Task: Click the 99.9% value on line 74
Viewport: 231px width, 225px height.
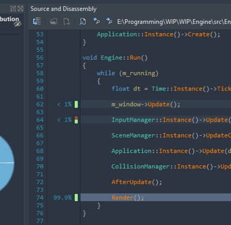Action: coord(63,197)
